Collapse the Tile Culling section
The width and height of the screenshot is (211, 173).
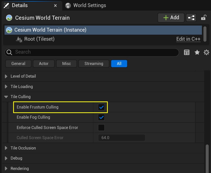click(6, 97)
